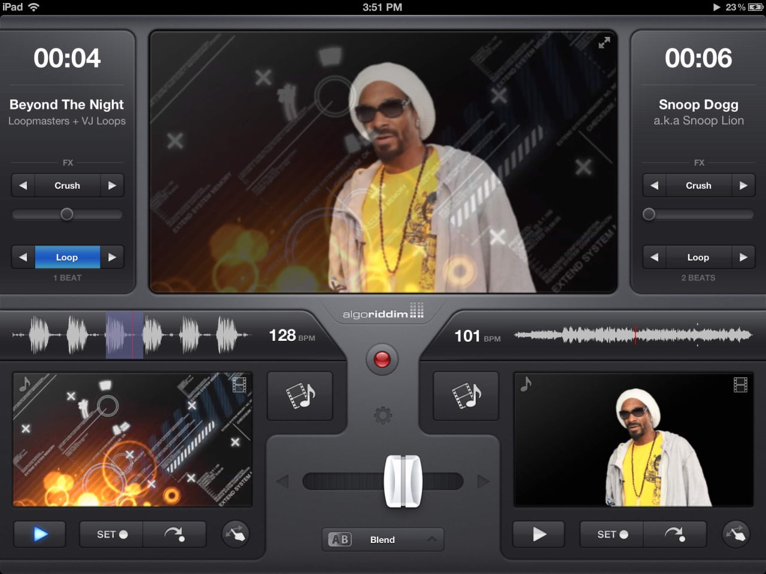Toggle Crush effect on left deck
The width and height of the screenshot is (766, 574).
[67, 185]
